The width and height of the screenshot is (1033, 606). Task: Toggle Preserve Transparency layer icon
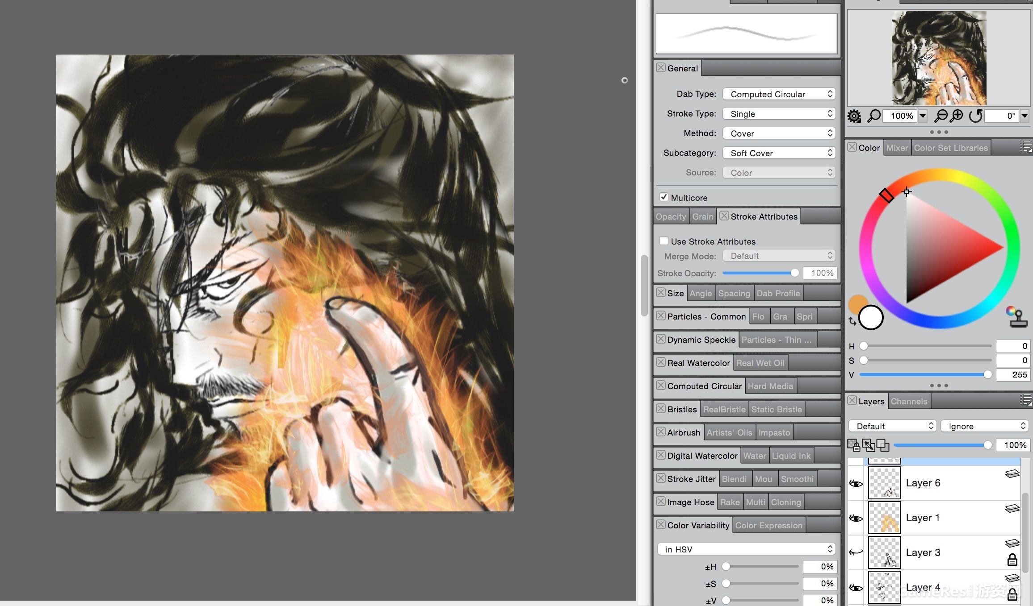[853, 445]
